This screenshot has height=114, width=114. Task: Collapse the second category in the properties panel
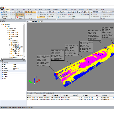pyautogui.click(x=1, y=71)
